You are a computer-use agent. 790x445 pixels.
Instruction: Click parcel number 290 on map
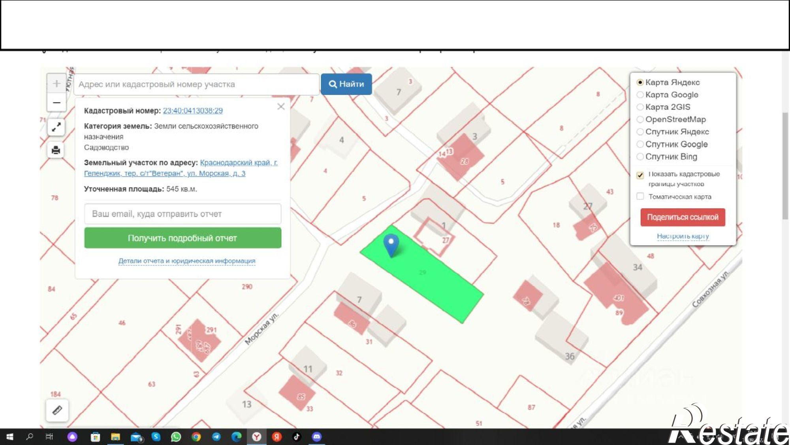pos(247,287)
